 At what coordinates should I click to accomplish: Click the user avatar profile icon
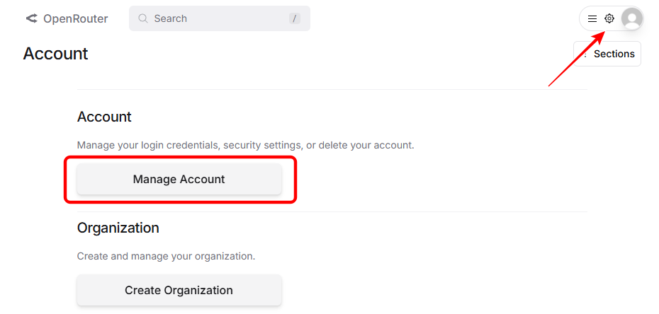(632, 19)
